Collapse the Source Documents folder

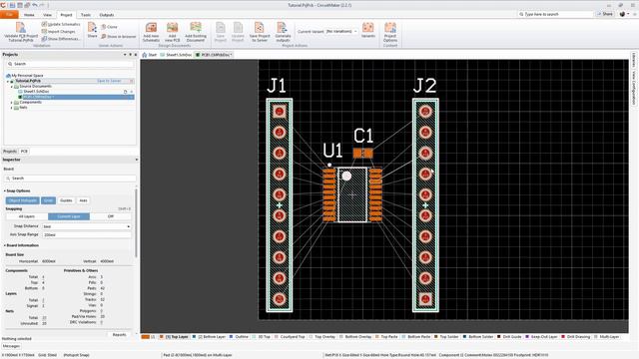pyautogui.click(x=11, y=87)
